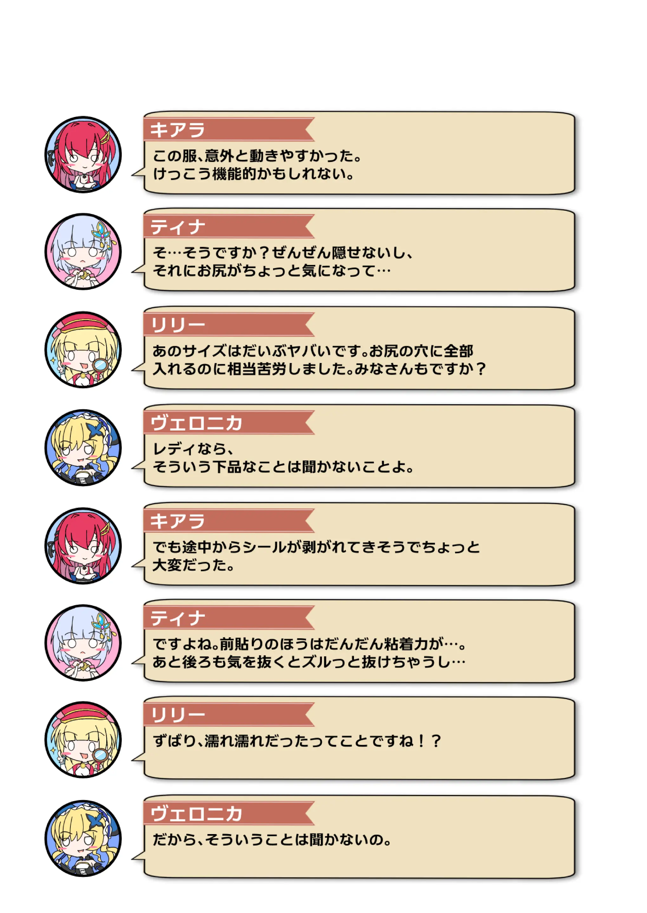Select ヴェロニカ name banner above 'レディなら' text
647x913 pixels.
[x=229, y=423]
